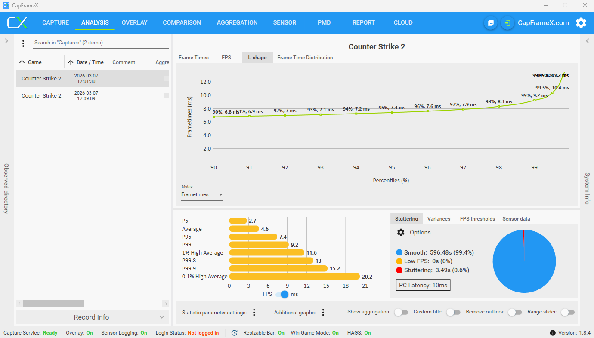Open the CapFrameX.com link

coord(543,23)
